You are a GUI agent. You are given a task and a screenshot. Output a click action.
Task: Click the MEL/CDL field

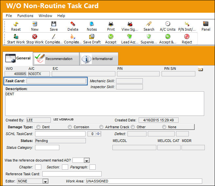coord(134,147)
